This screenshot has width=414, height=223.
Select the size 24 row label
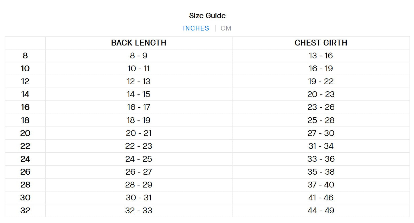point(25,159)
